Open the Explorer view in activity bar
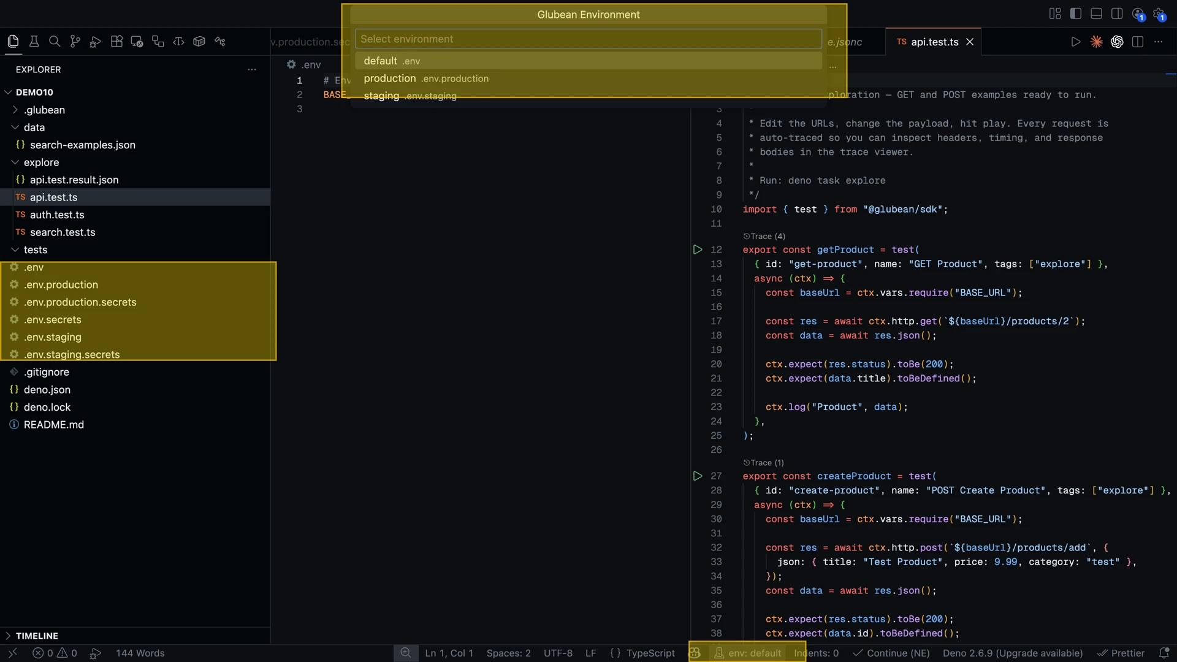Image resolution: width=1177 pixels, height=662 pixels. pyautogui.click(x=13, y=41)
